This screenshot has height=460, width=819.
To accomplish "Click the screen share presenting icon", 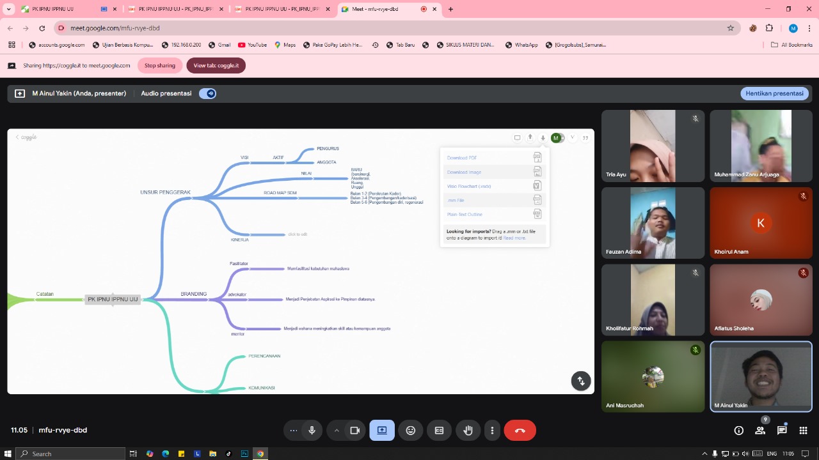I will tap(382, 431).
